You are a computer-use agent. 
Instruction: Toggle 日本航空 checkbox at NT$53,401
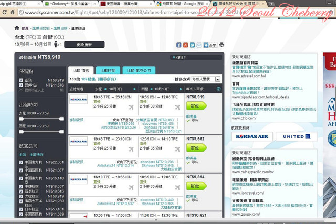[21, 209]
